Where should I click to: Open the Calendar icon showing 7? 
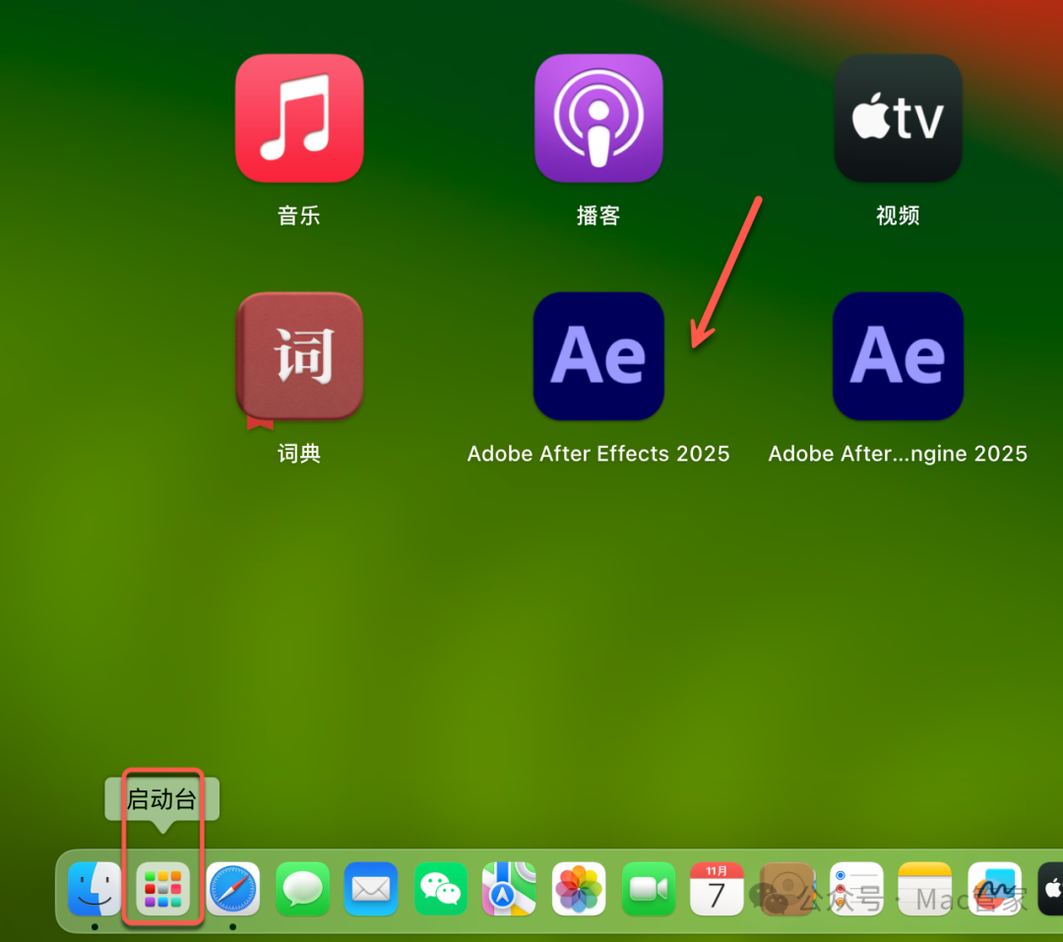click(x=718, y=889)
